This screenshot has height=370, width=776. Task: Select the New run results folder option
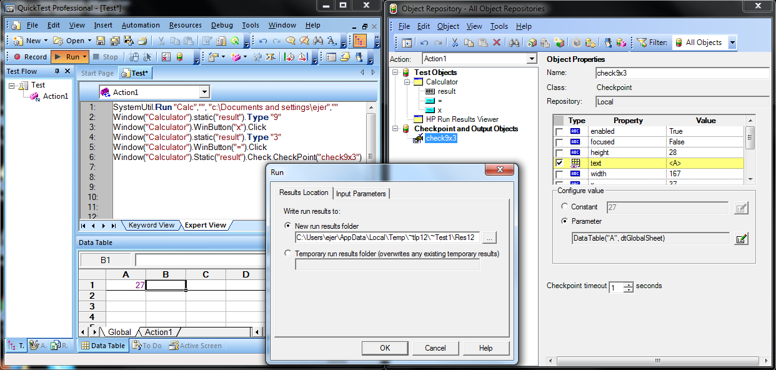click(287, 226)
